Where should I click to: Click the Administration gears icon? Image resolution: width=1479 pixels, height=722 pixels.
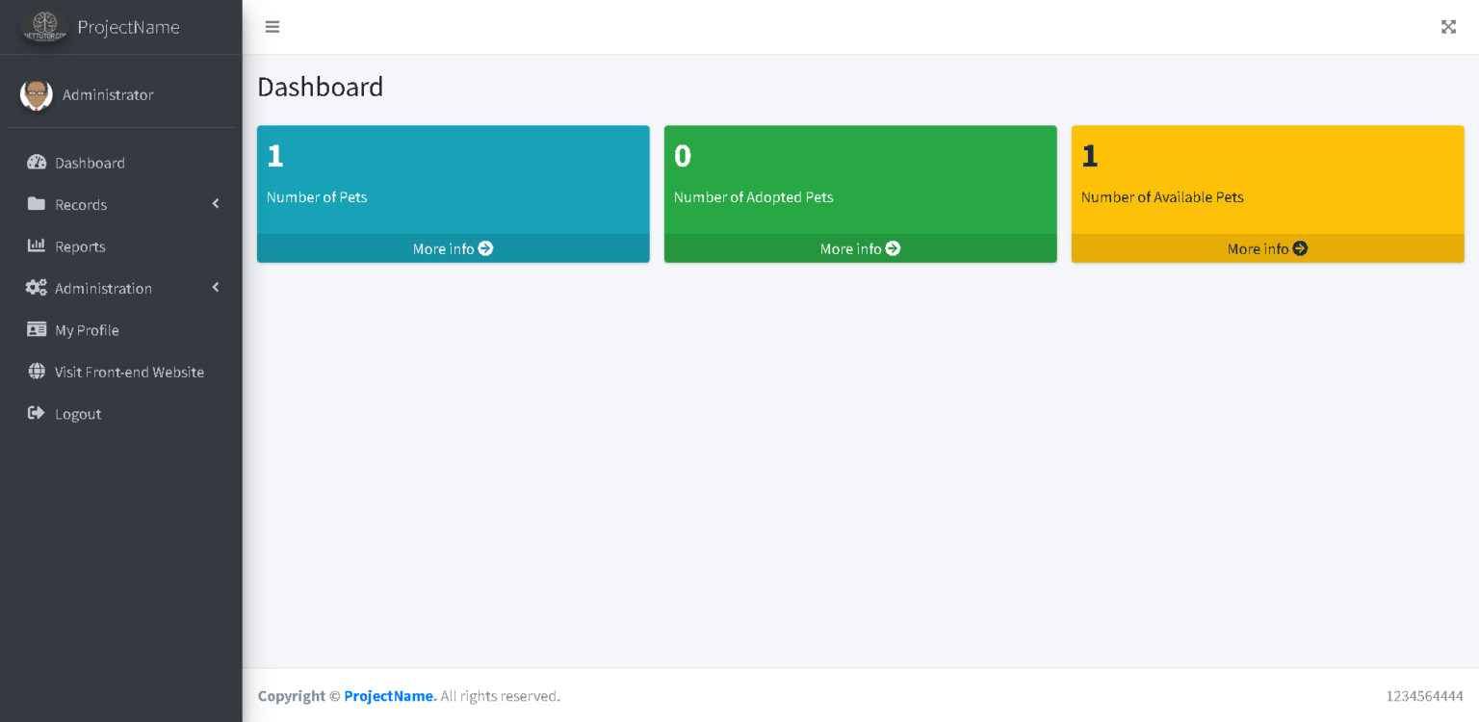pos(37,288)
